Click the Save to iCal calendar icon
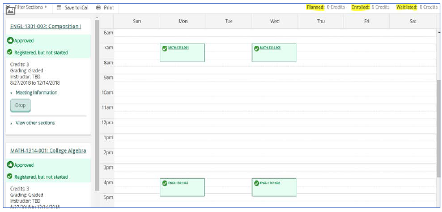Image resolution: width=442 pixels, height=212 pixels. coord(59,7)
